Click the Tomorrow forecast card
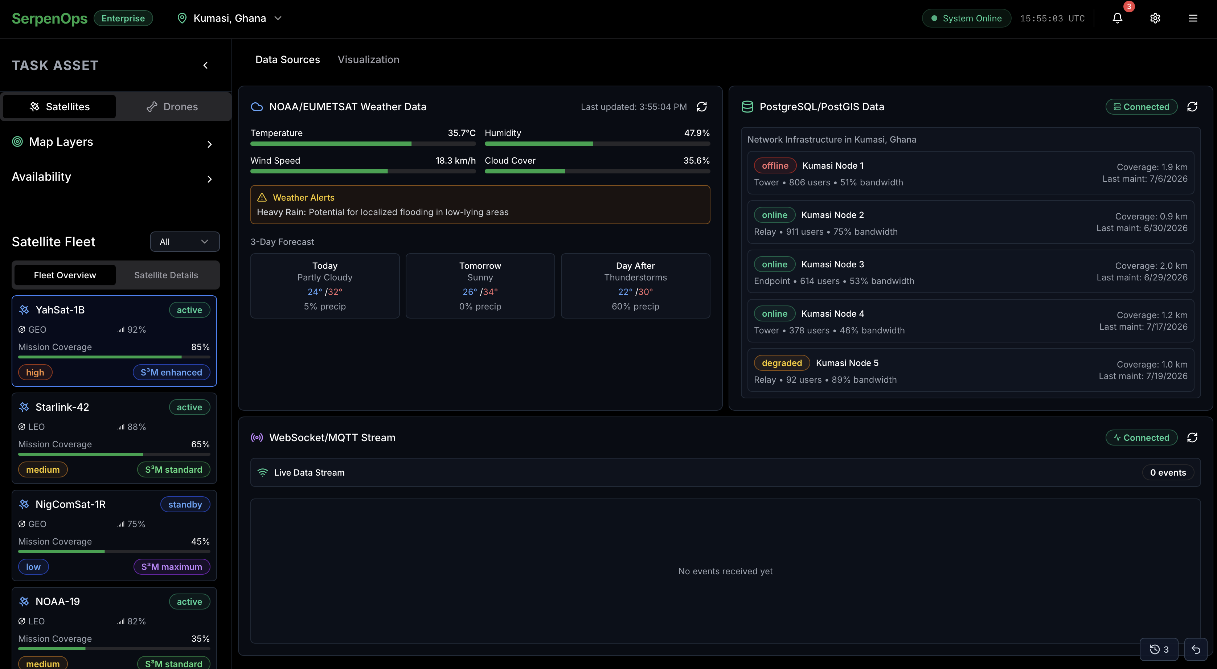The image size is (1217, 669). click(x=480, y=286)
